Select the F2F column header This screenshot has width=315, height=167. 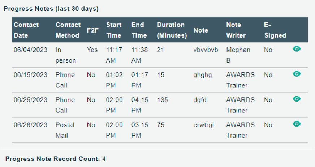click(92, 30)
